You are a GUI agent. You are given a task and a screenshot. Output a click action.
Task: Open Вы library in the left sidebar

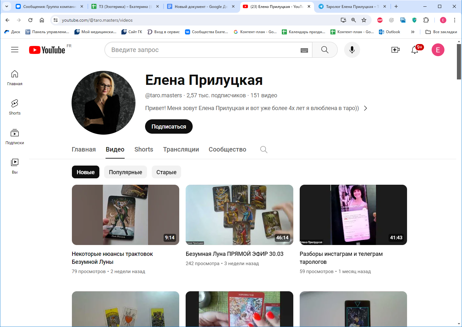click(x=15, y=166)
